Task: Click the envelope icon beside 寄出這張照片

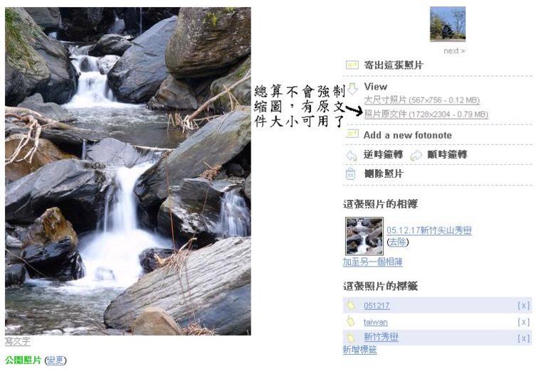Action: 352,65
